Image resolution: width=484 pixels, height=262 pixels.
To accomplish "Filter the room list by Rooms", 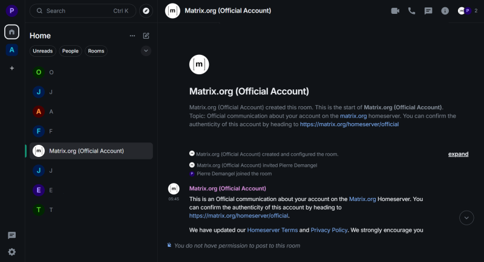I will [x=96, y=51].
